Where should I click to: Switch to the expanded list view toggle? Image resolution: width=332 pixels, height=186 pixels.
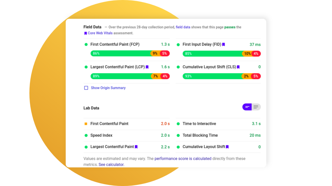(256, 107)
